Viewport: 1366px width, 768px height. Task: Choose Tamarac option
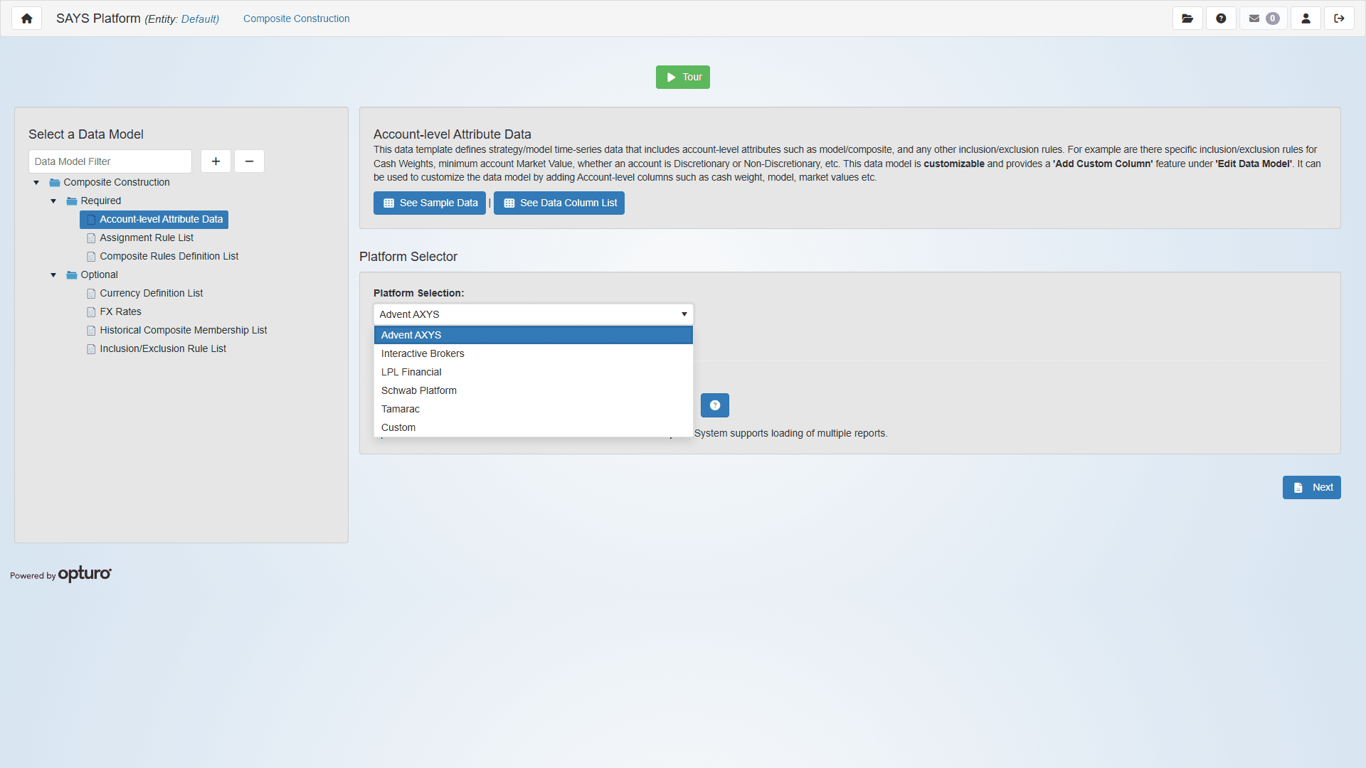point(534,409)
